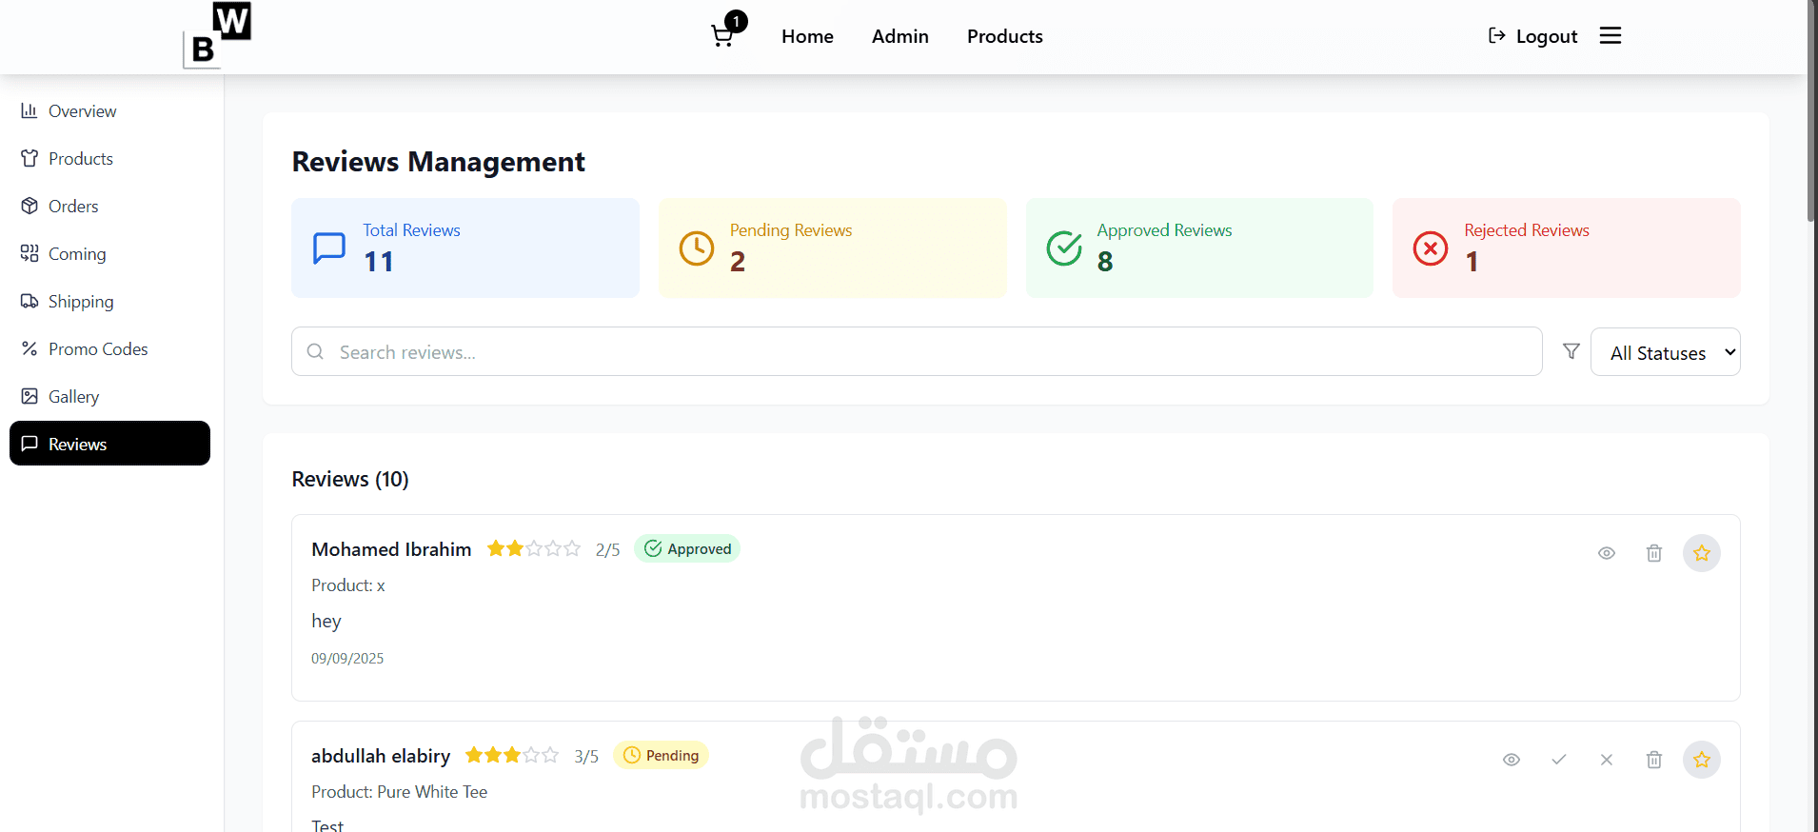Image resolution: width=1818 pixels, height=832 pixels.
Task: Delete abdullah elabiry's review with trash icon
Action: [1654, 760]
